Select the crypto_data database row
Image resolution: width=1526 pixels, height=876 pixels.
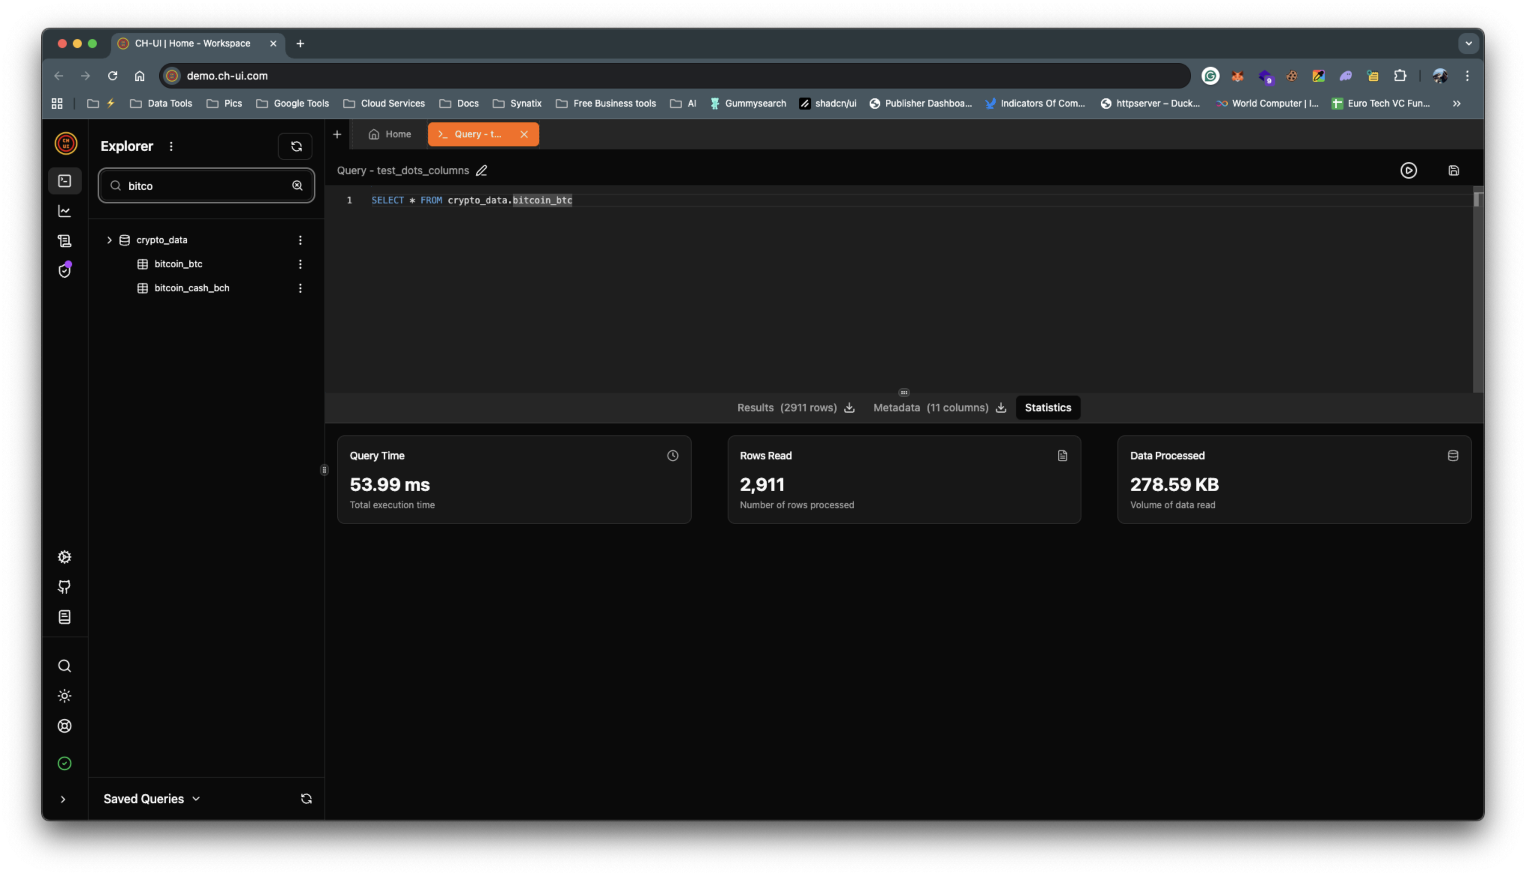pos(207,240)
